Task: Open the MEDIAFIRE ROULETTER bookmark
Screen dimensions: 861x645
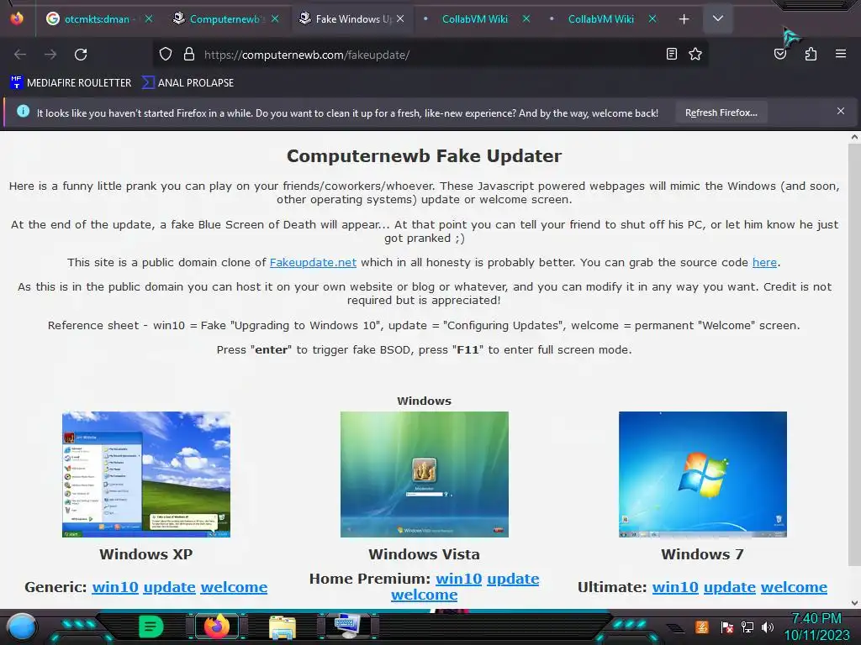Action: (x=71, y=83)
